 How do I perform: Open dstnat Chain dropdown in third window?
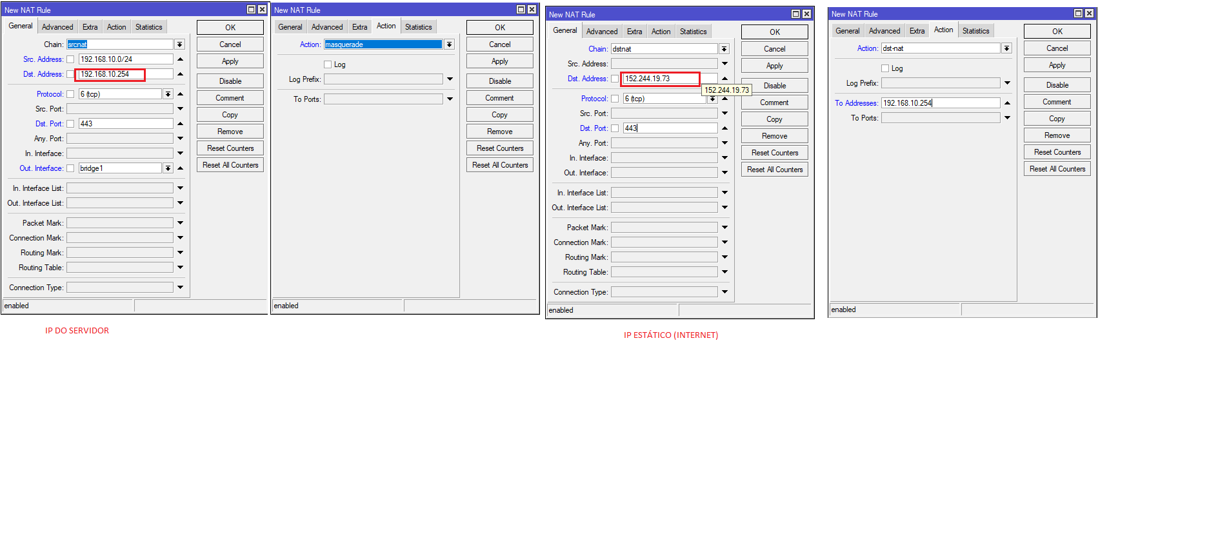pyautogui.click(x=724, y=49)
